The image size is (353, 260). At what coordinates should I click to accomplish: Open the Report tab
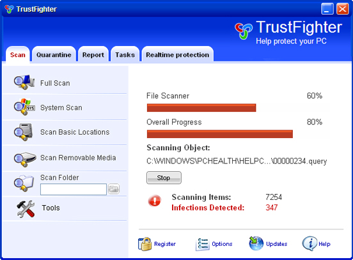tap(93, 55)
